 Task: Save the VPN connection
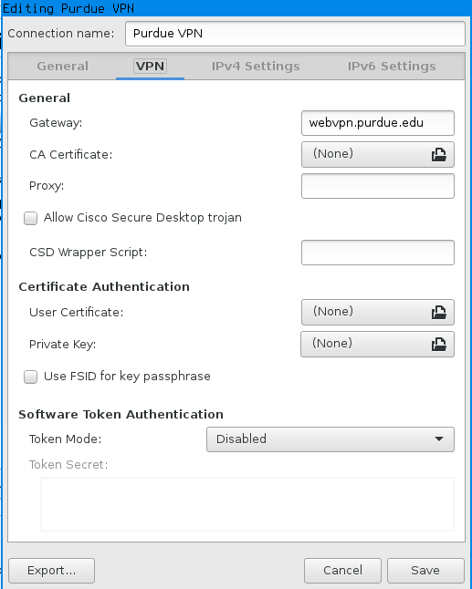click(425, 570)
